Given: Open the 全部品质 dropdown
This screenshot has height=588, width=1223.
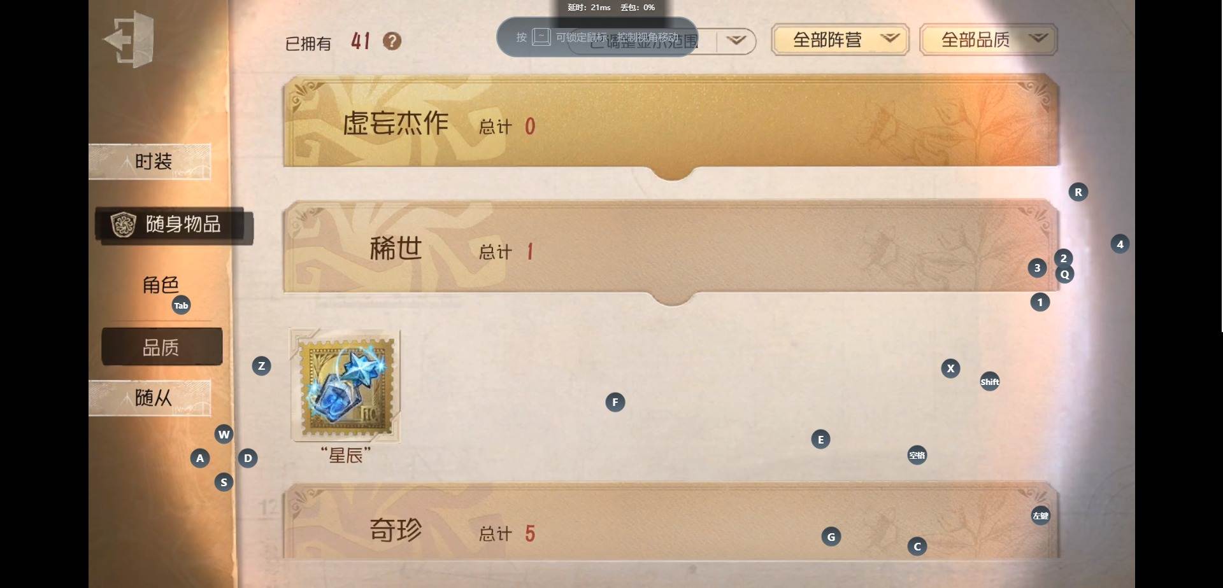Looking at the screenshot, I should tap(988, 40).
